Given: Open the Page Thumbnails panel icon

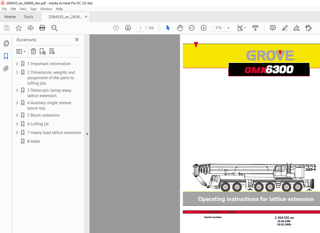Looking at the screenshot, I should 6,43.
